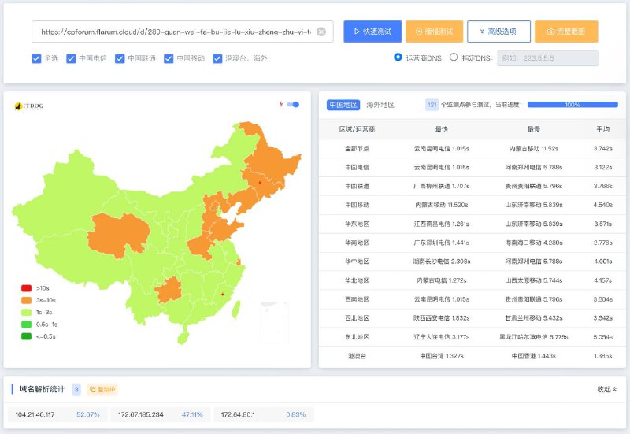Click the ITDOG logo on the map
Screen dimensions: 630x434
click(x=29, y=106)
